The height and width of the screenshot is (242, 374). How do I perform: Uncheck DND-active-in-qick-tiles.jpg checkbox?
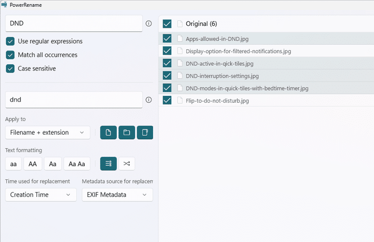pyautogui.click(x=167, y=63)
